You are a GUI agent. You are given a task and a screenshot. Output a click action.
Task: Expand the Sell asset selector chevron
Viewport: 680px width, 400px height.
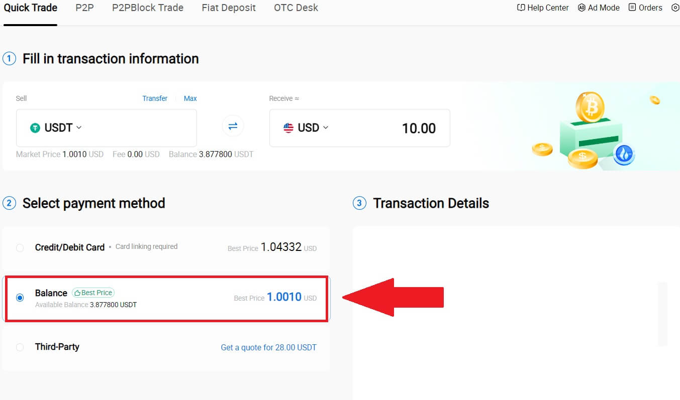pyautogui.click(x=79, y=127)
